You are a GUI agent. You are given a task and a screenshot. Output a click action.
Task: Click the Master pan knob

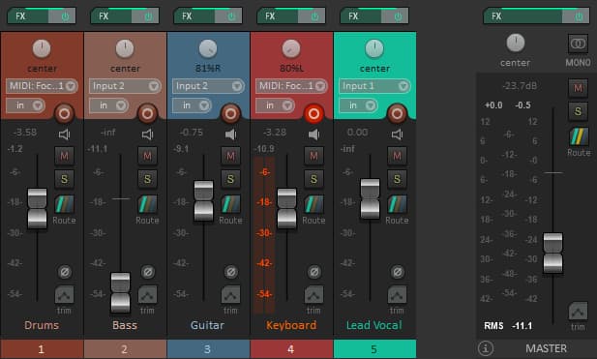click(516, 43)
